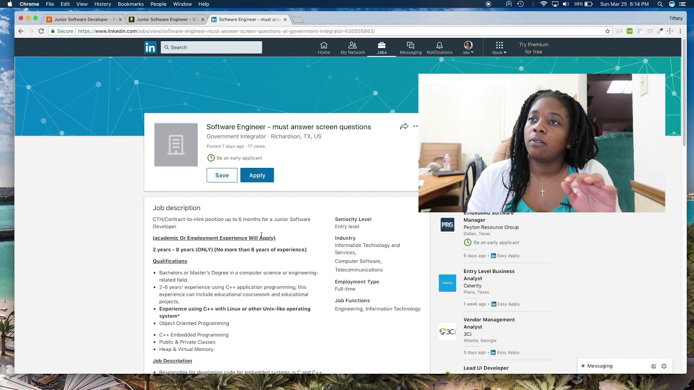694x390 pixels.
Task: Compose a new message in Messaging bar
Action: (x=654, y=366)
